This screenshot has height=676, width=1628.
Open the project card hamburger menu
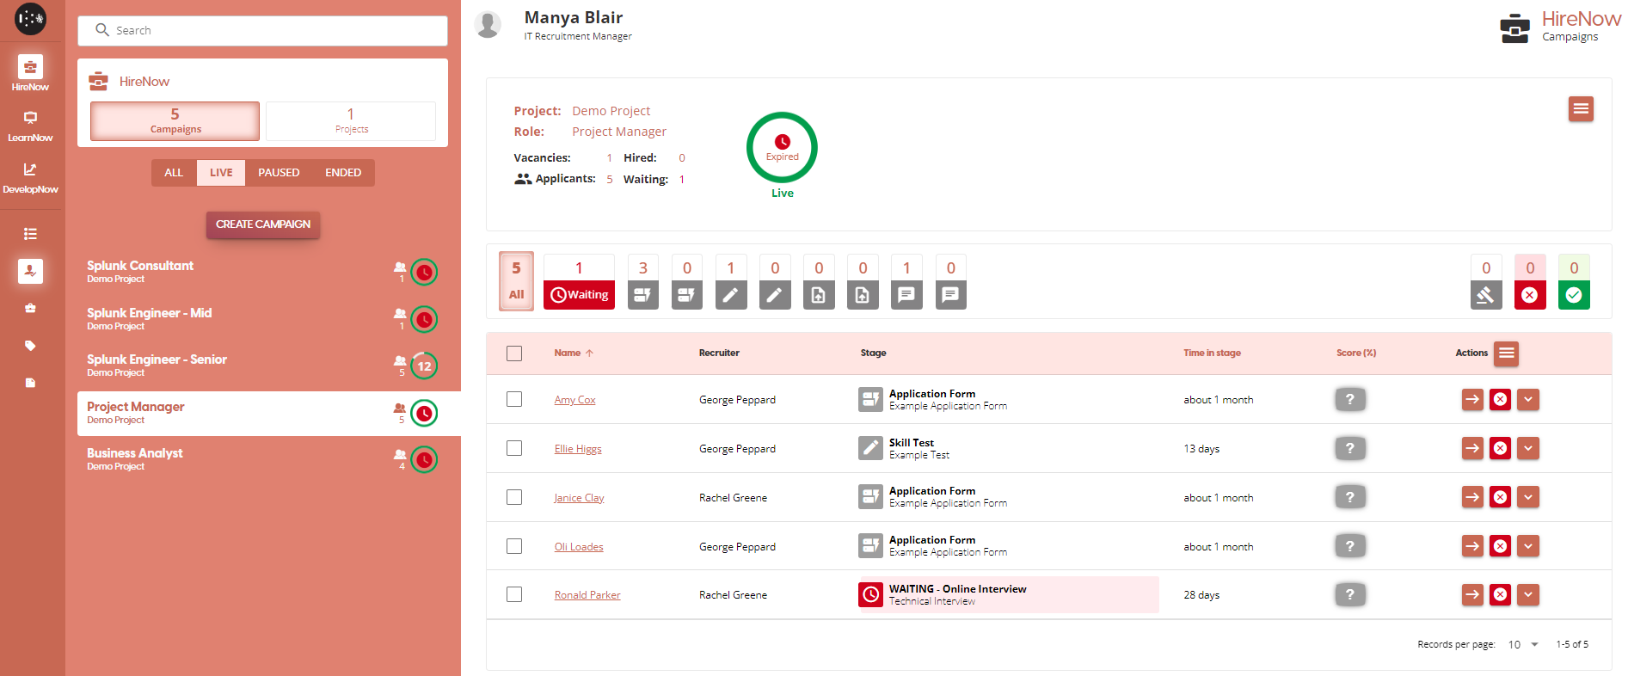click(1580, 109)
